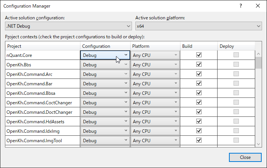Open Active solution configuration dropdown

click(68, 26)
